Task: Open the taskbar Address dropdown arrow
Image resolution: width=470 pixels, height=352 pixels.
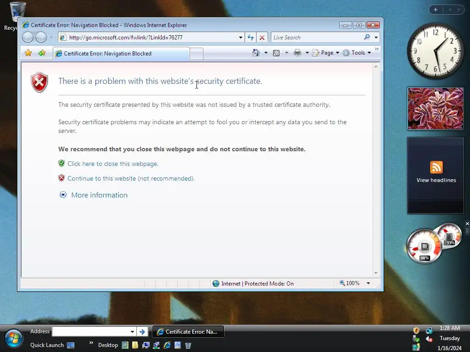Action: (x=132, y=332)
